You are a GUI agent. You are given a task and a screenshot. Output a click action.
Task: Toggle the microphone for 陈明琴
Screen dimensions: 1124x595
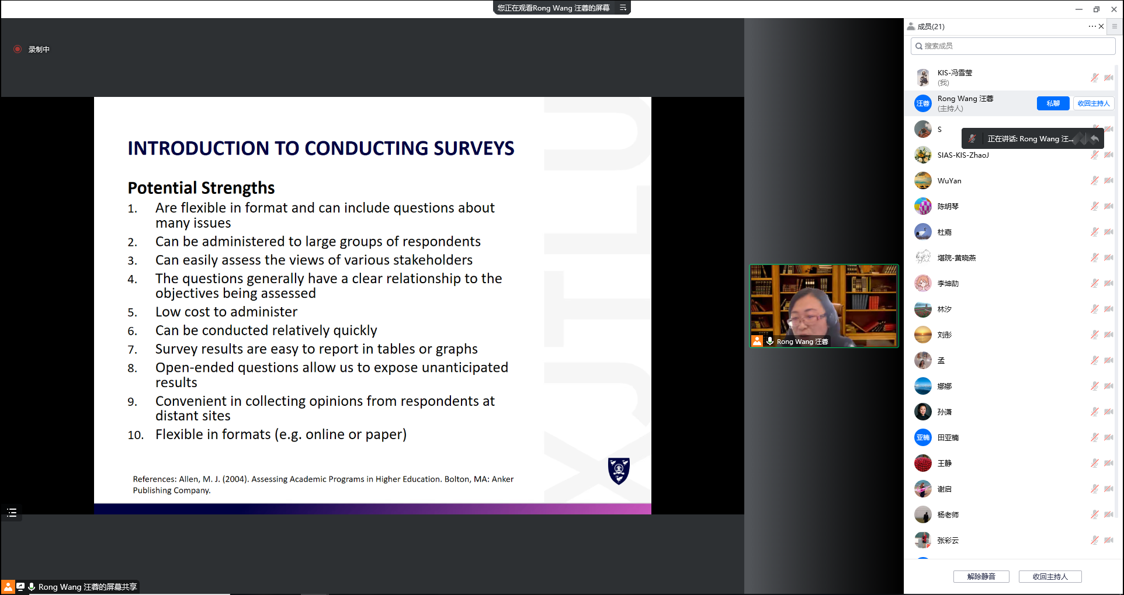[x=1094, y=206]
